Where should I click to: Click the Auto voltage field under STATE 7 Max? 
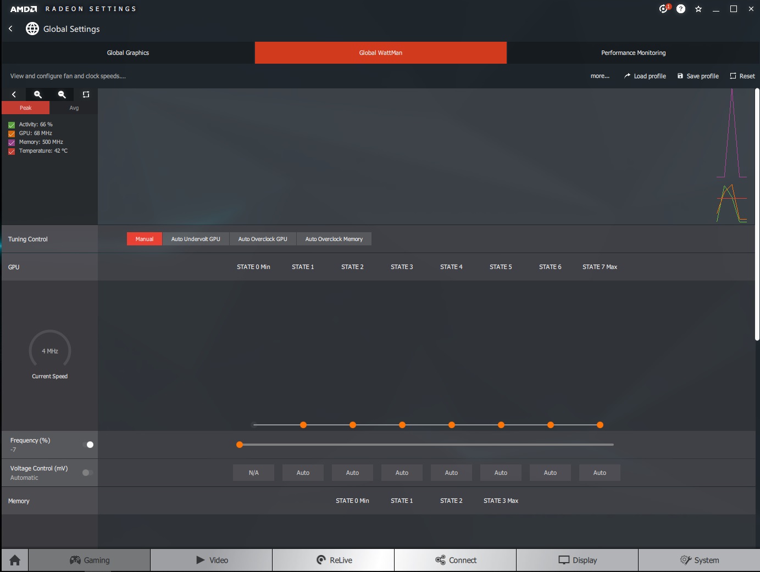coord(600,473)
